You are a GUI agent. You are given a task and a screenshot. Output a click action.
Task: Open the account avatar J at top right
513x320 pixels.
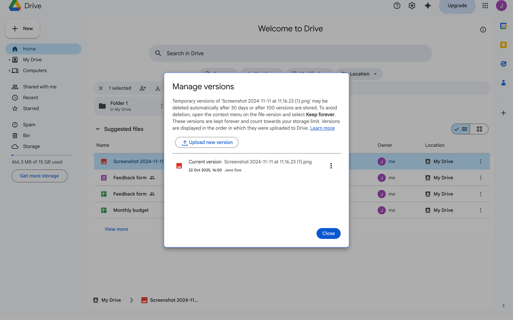pos(501,6)
